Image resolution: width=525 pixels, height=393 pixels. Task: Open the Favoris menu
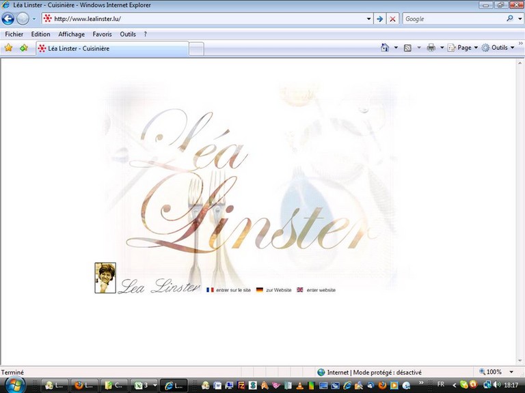click(x=102, y=34)
